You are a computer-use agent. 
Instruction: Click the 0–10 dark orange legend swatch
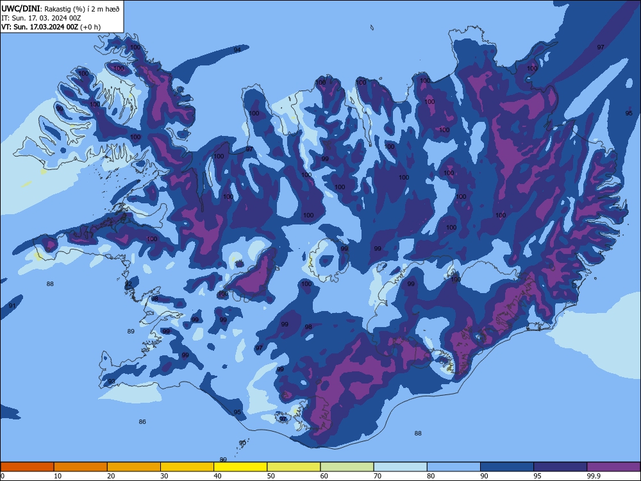27,467
